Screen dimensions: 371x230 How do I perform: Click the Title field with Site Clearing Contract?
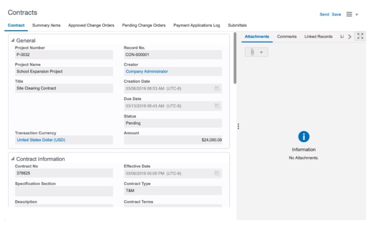[64, 88]
